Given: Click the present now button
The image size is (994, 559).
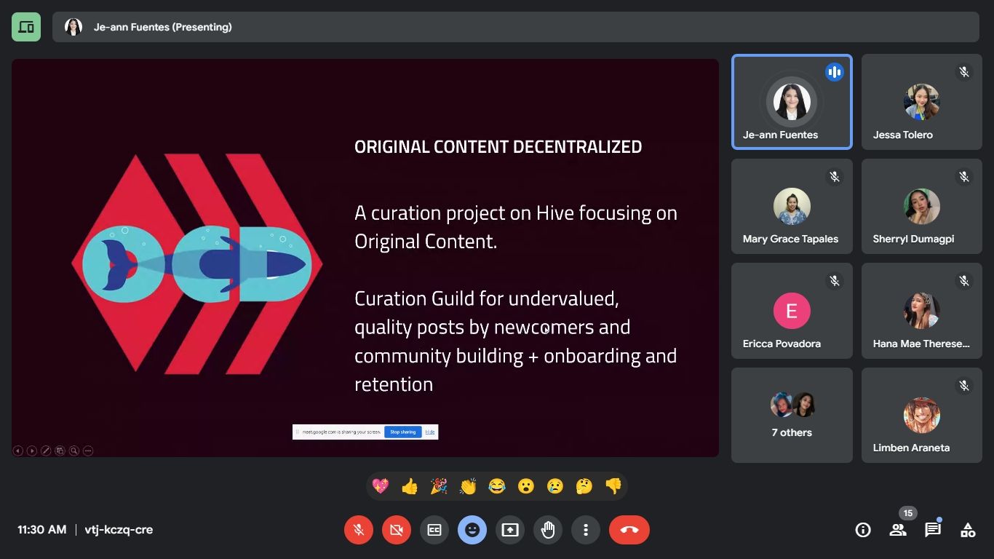Looking at the screenshot, I should (510, 530).
